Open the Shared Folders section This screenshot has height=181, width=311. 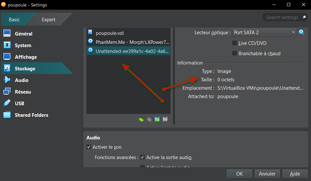point(31,115)
